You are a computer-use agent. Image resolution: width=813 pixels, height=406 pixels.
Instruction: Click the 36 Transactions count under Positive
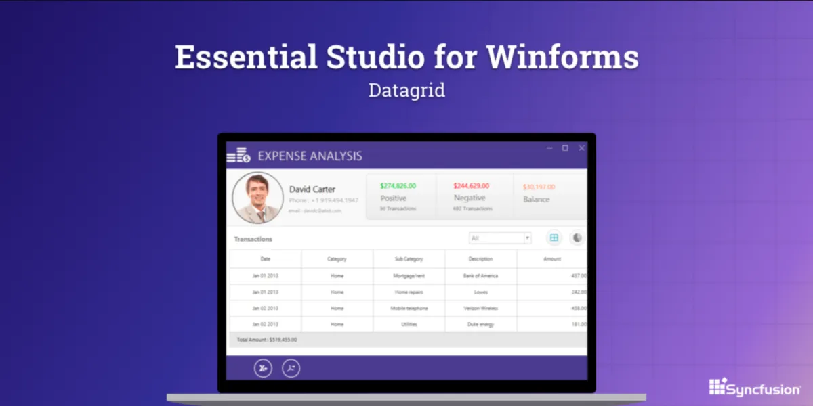(x=398, y=209)
